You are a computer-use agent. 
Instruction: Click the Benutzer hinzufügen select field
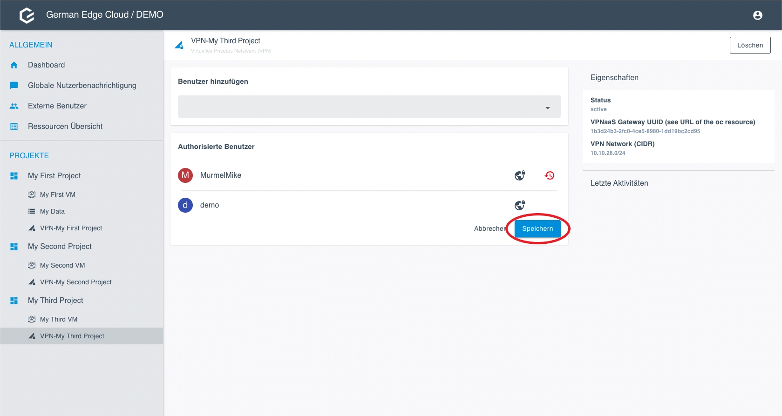click(x=369, y=107)
